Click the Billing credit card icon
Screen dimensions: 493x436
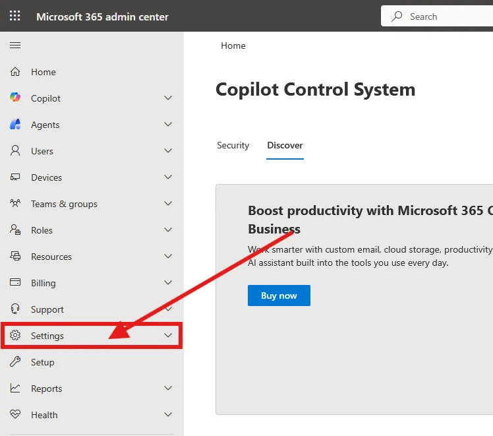tap(15, 282)
